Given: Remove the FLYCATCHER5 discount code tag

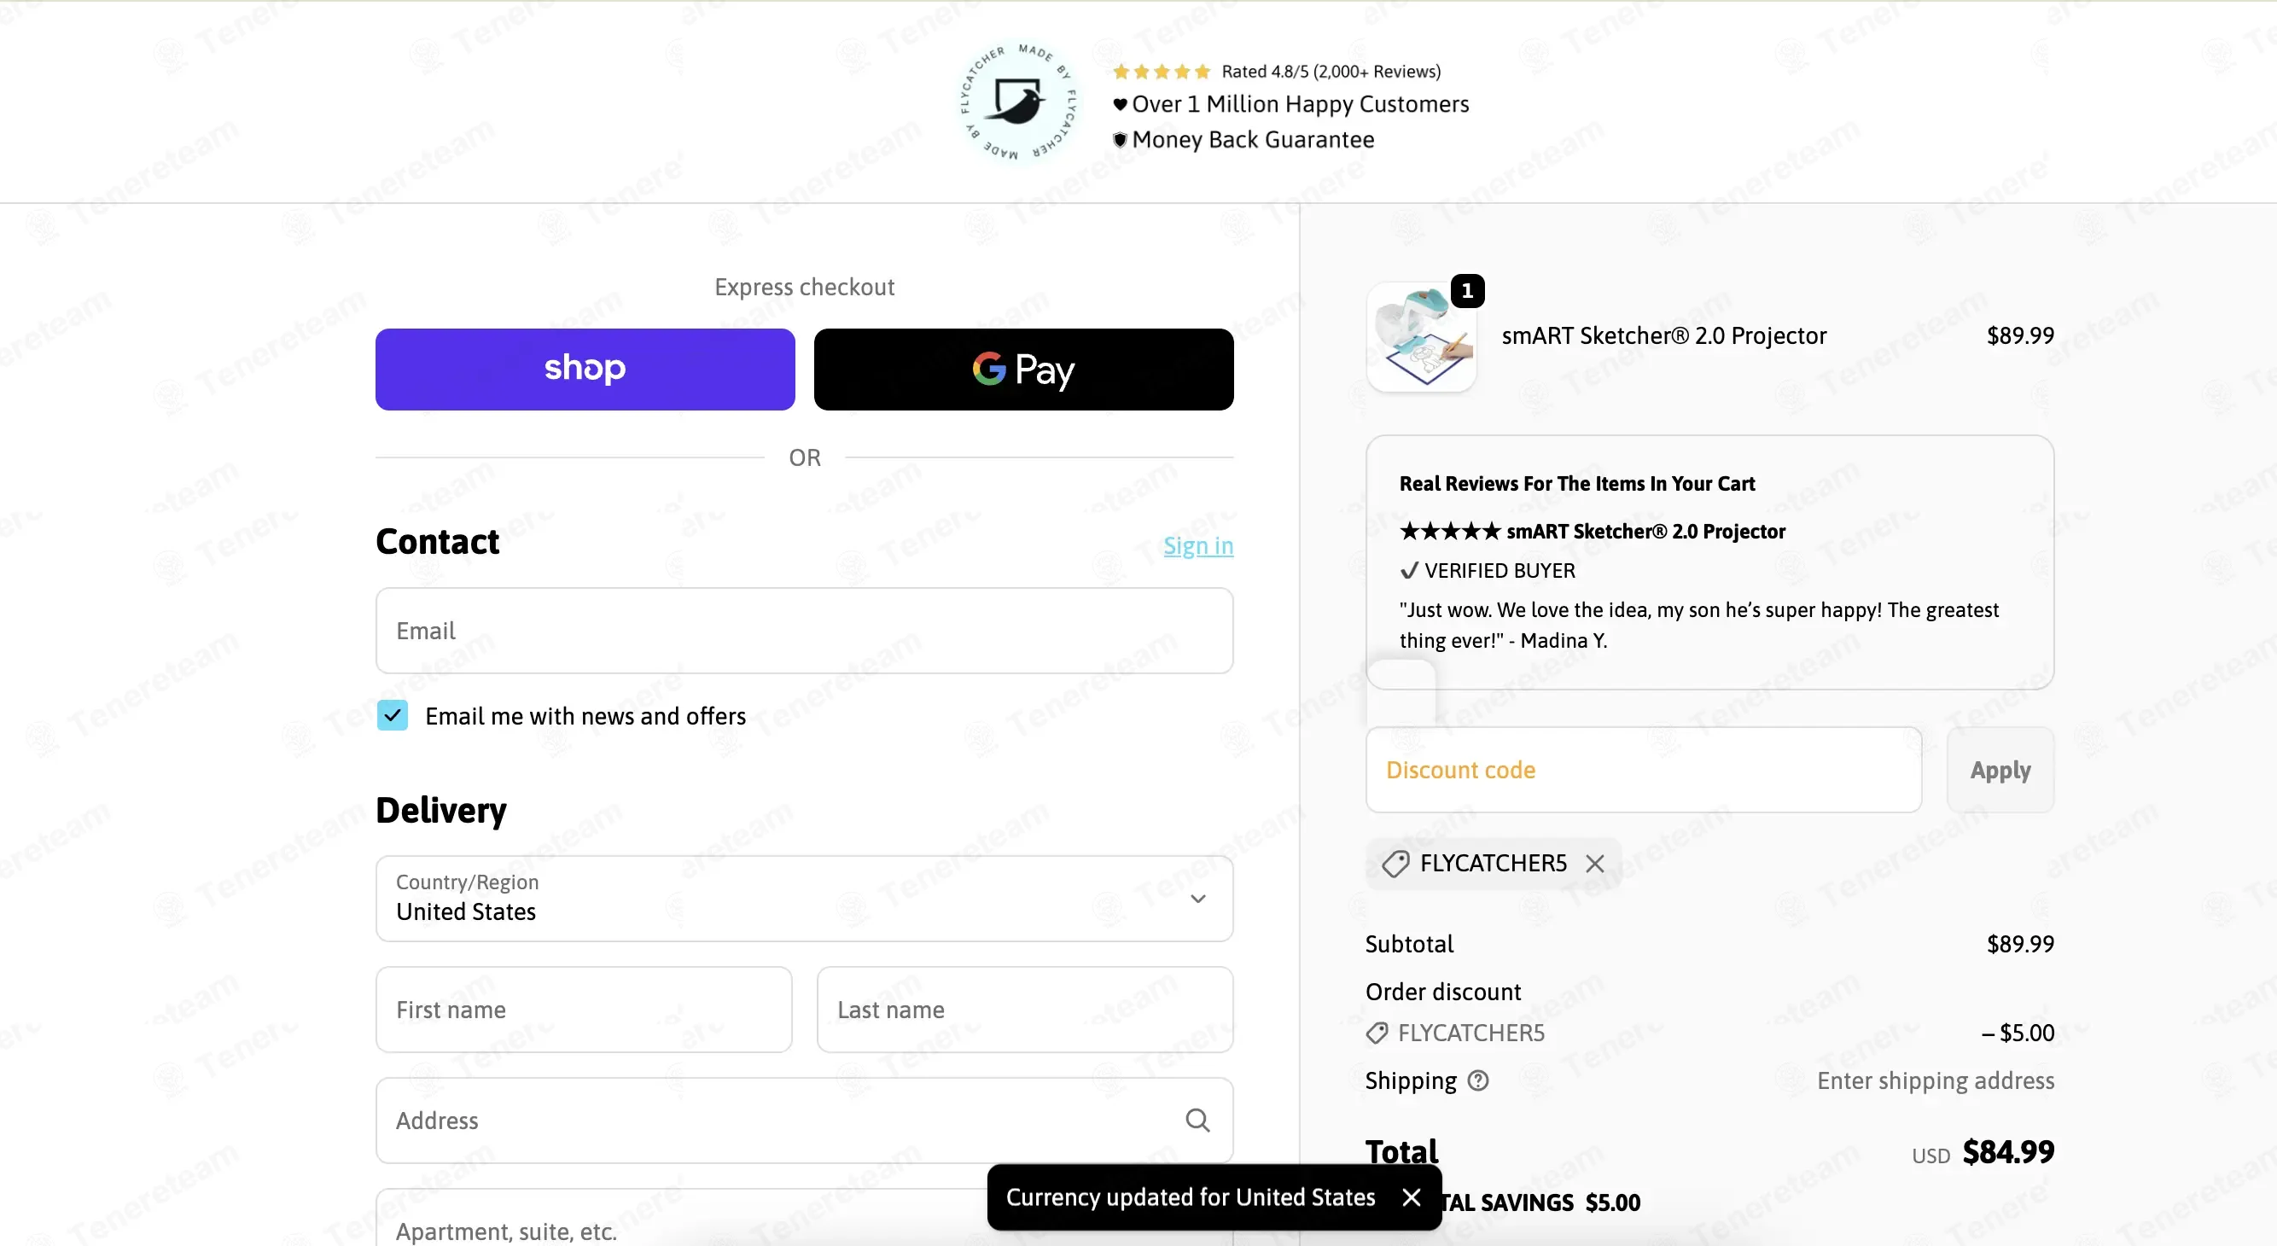Looking at the screenshot, I should [x=1594, y=864].
